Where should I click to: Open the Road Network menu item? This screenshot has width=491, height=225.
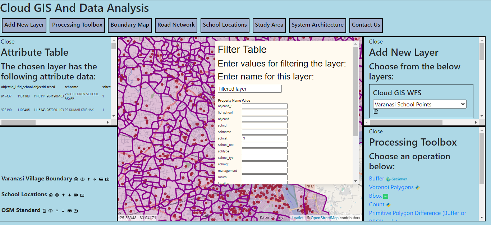coord(176,25)
